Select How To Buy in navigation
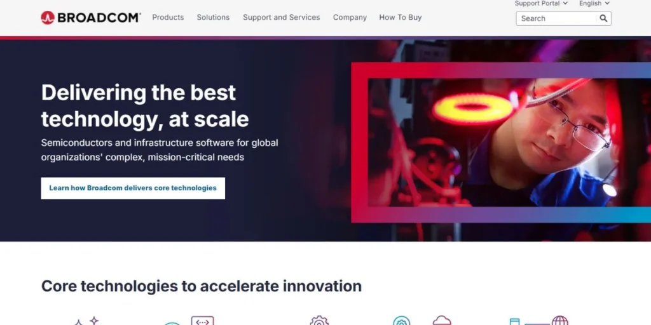The height and width of the screenshot is (325, 651). [401, 17]
